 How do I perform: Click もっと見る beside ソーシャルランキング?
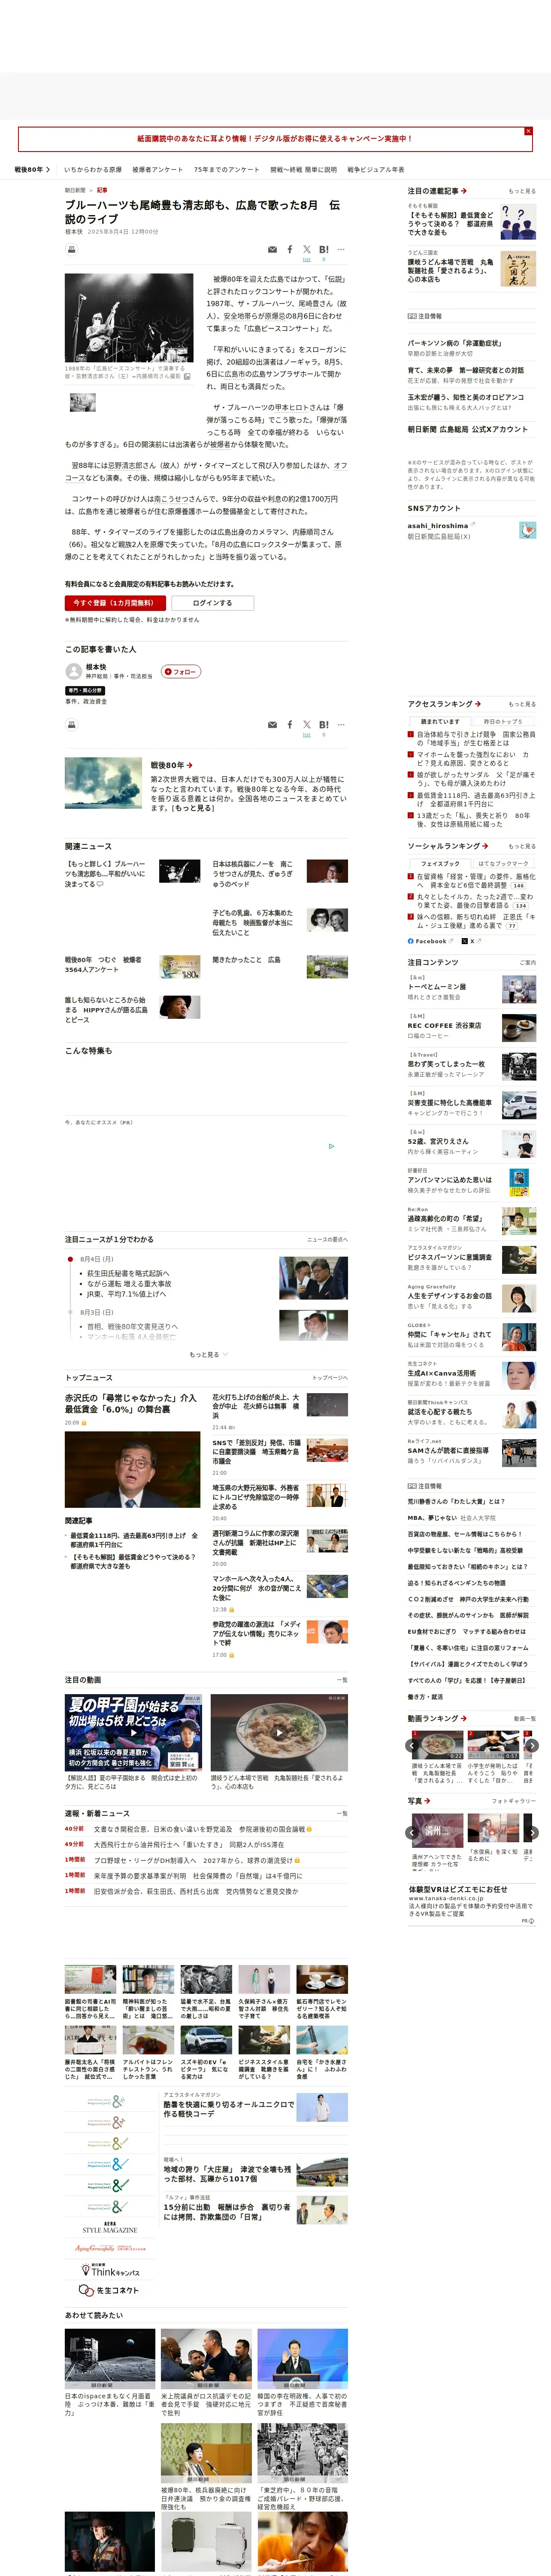point(522,846)
